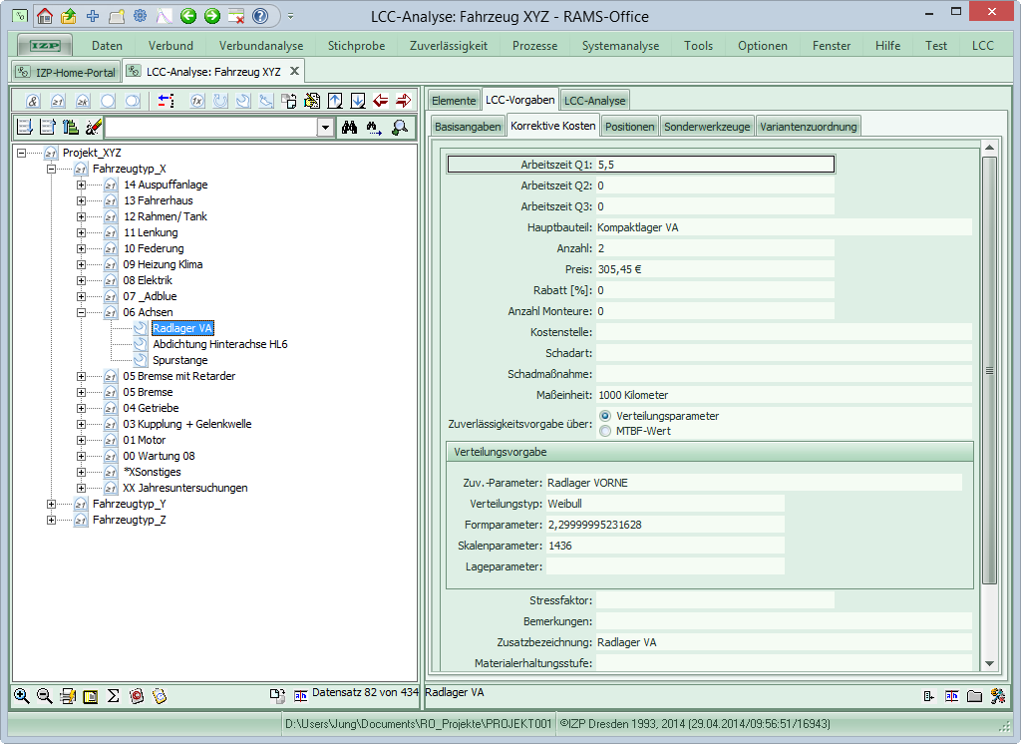Click the empty search text field
Image resolution: width=1021 pixels, height=744 pixels.
tap(211, 128)
